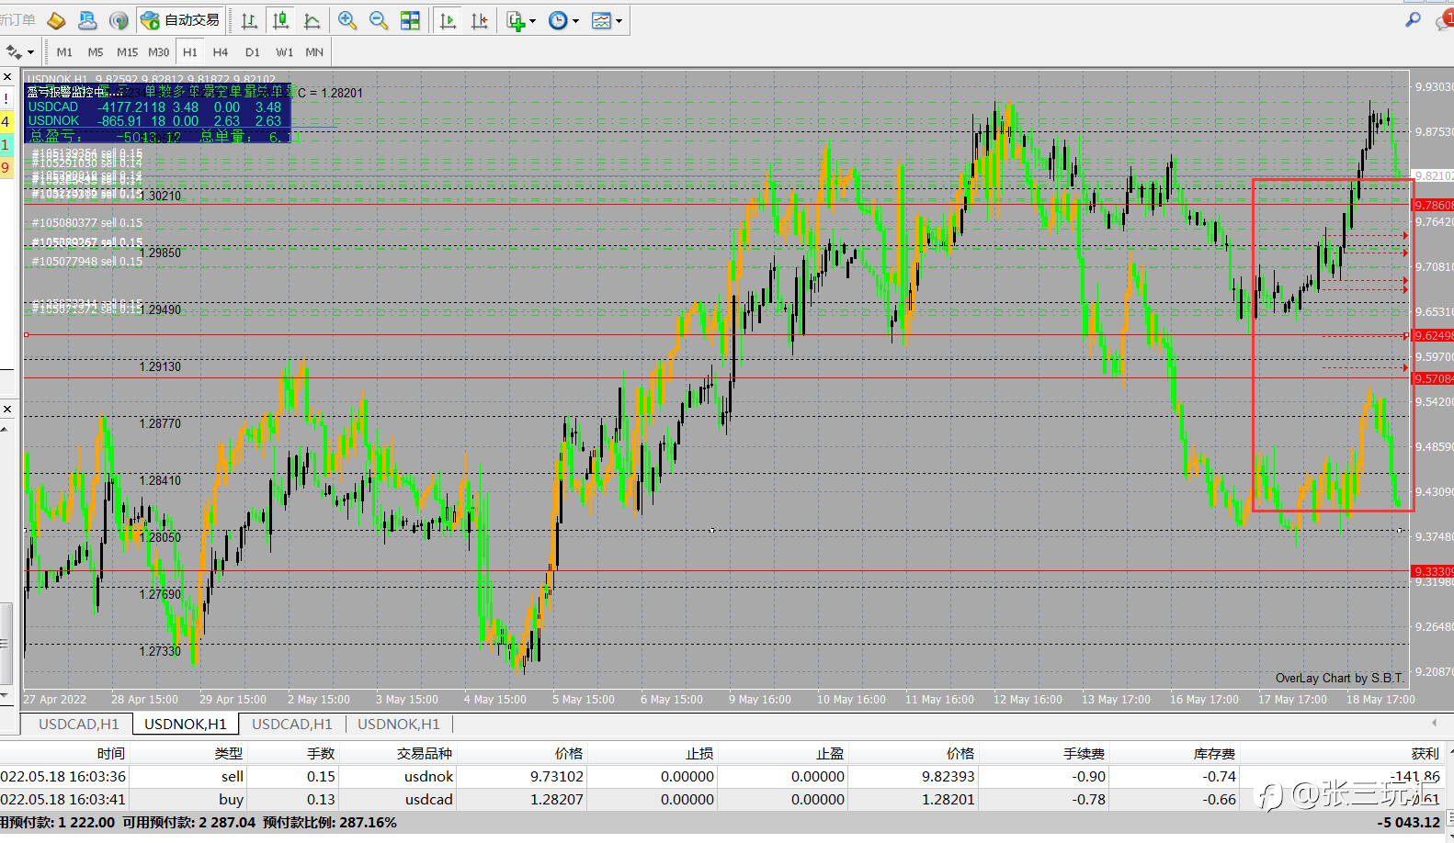
Task: Click the 获利 profit column header
Action: tap(1425, 753)
